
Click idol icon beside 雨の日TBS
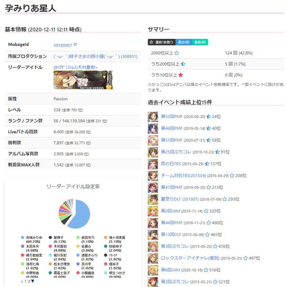pyautogui.click(x=153, y=164)
